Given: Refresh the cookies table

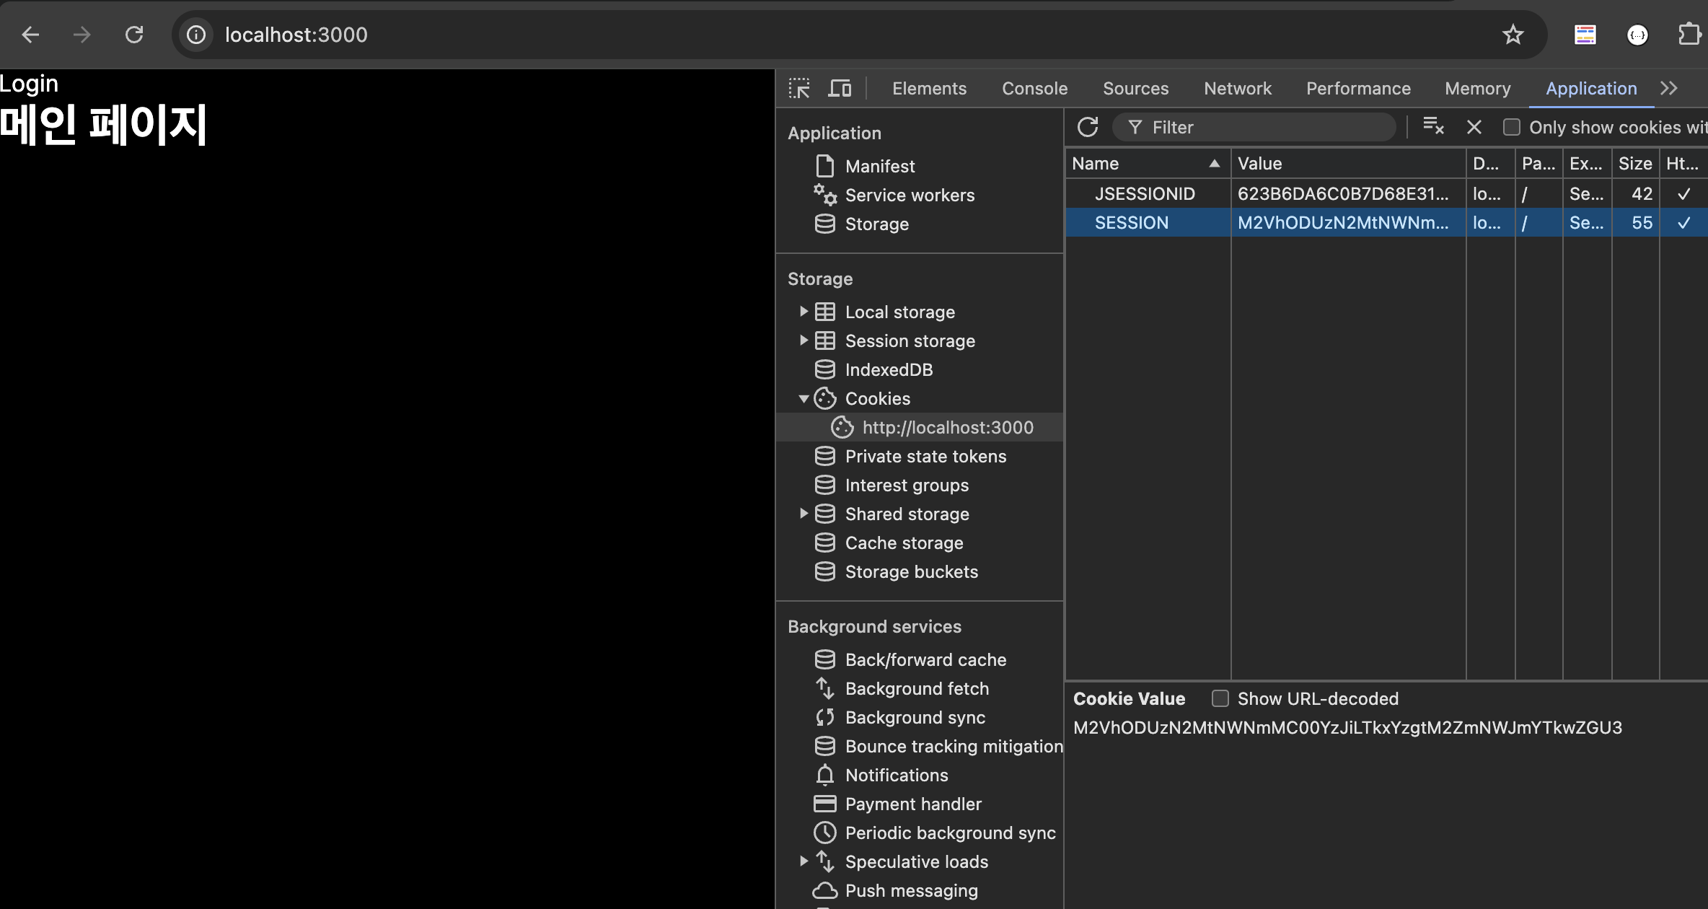Looking at the screenshot, I should 1088,127.
